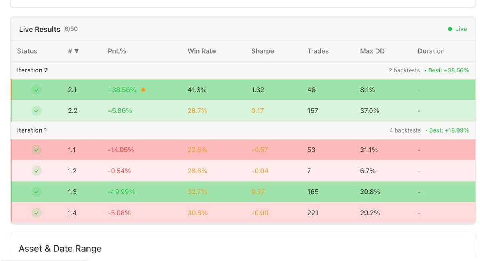Click the checkmark icon on row 1.1
Image resolution: width=480 pixels, height=261 pixels.
click(36, 150)
